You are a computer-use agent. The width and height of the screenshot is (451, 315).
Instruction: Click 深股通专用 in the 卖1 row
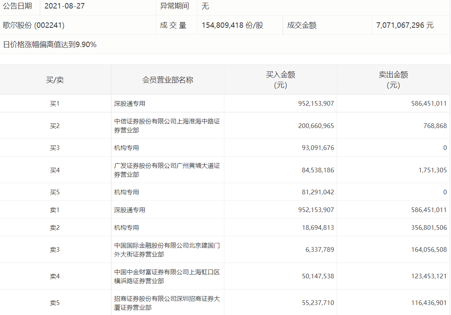129,210
